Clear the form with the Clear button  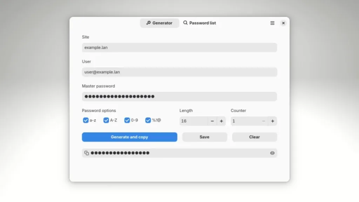[x=255, y=137]
